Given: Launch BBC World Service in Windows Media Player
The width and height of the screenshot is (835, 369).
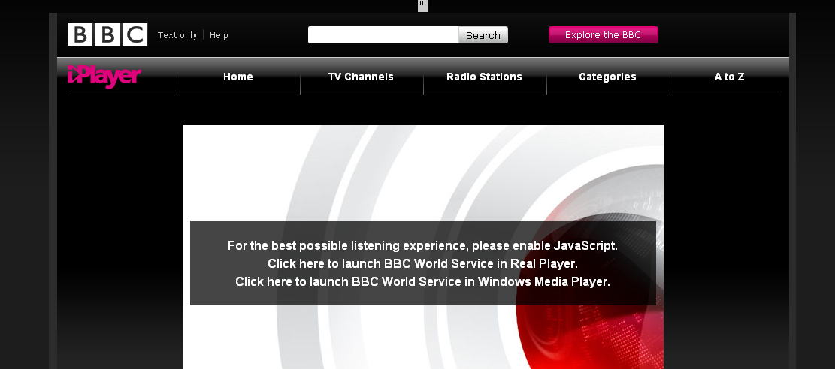Looking at the screenshot, I should coord(423,281).
